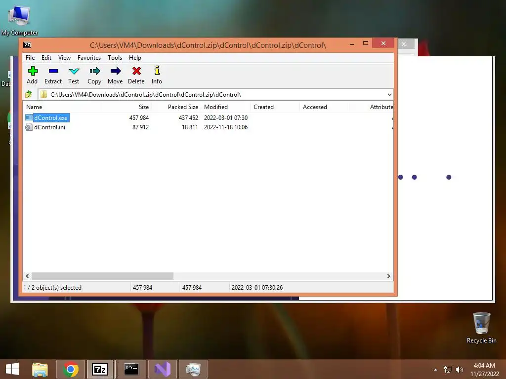Click the 18 811 packed size value
The height and width of the screenshot is (379, 506).
[190, 127]
